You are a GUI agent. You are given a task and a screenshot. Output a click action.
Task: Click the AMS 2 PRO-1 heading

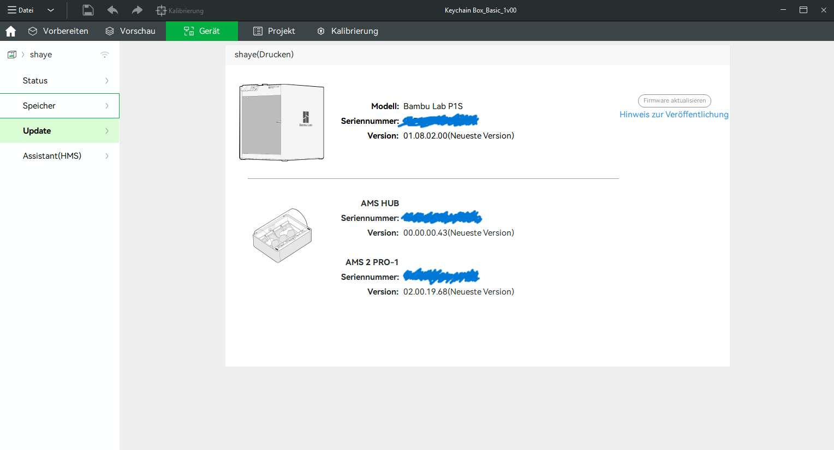click(x=372, y=262)
